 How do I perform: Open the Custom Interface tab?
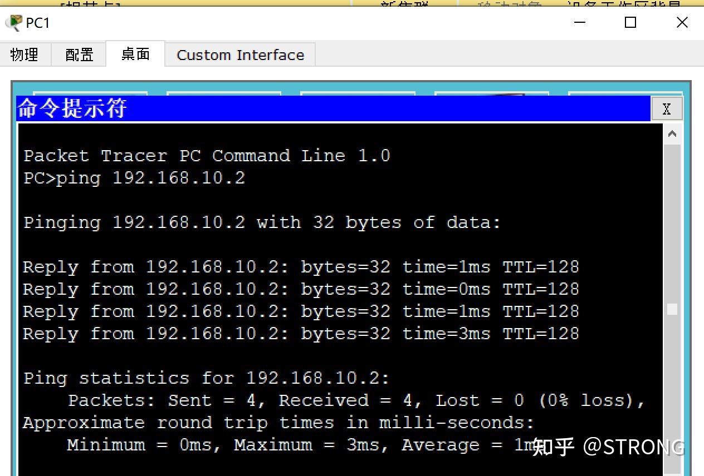pos(241,54)
